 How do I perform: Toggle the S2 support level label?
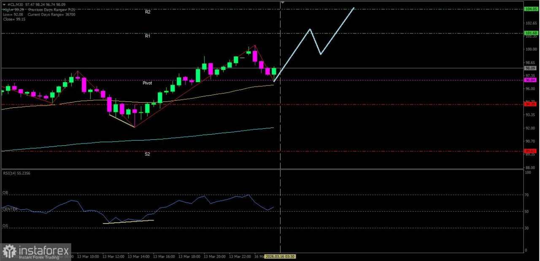(147, 154)
